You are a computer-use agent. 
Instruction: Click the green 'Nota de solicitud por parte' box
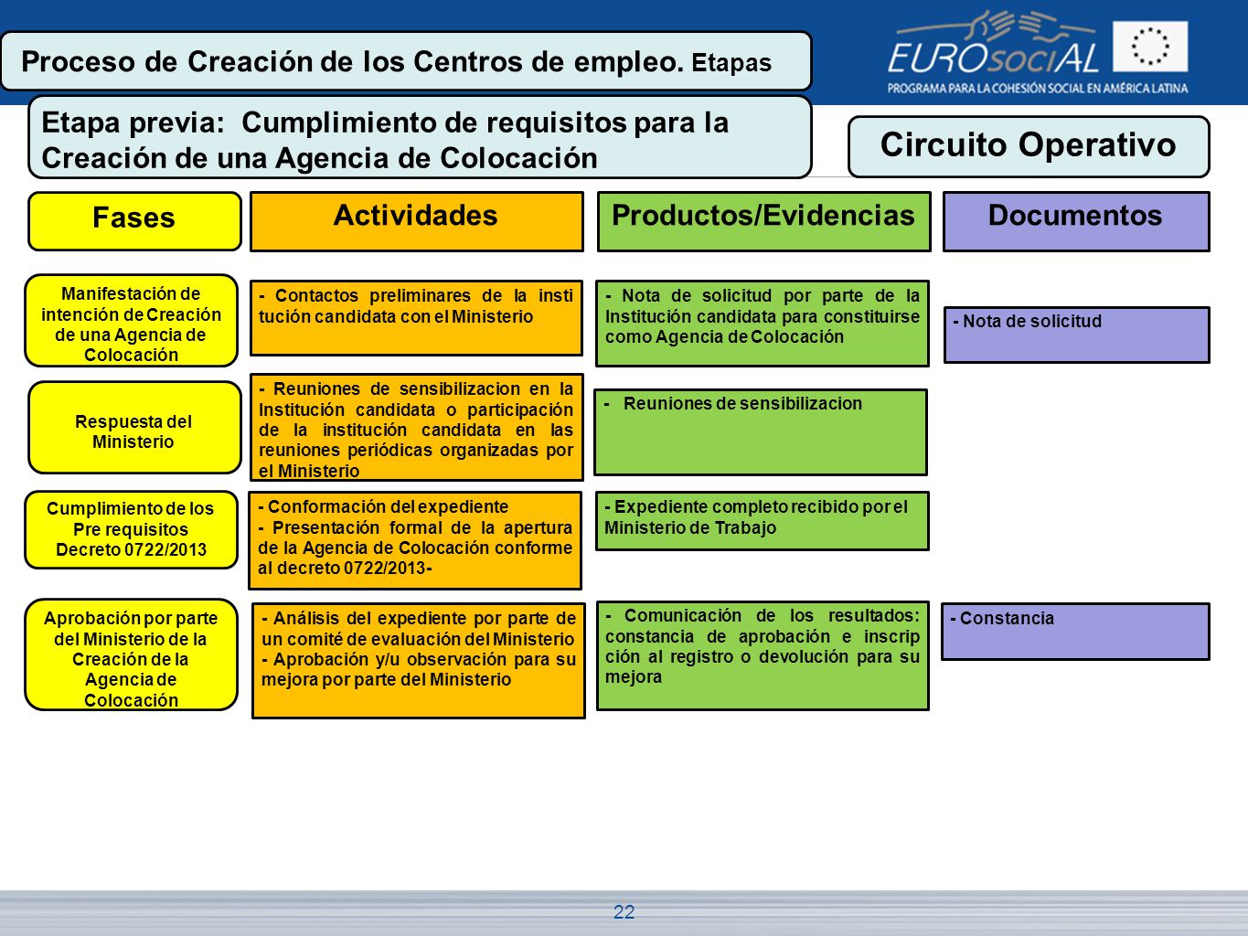(x=763, y=324)
